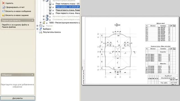Click the Удалить link
180x101 pixels.
[x=9, y=3]
